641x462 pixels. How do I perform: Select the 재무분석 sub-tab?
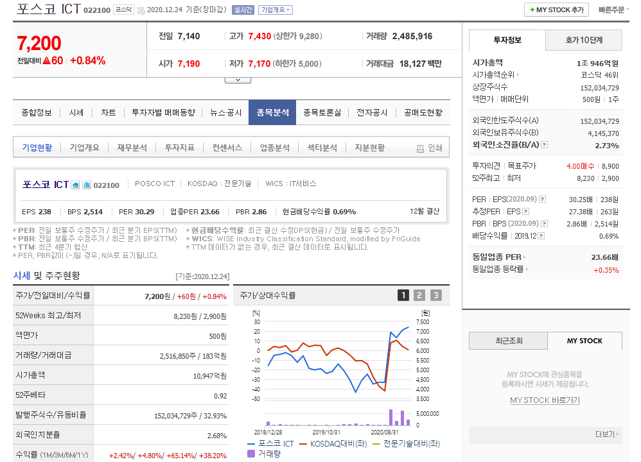(x=132, y=148)
